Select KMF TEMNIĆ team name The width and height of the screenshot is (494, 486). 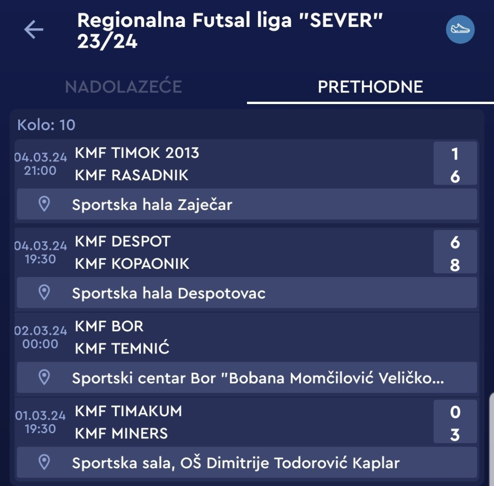pos(122,348)
